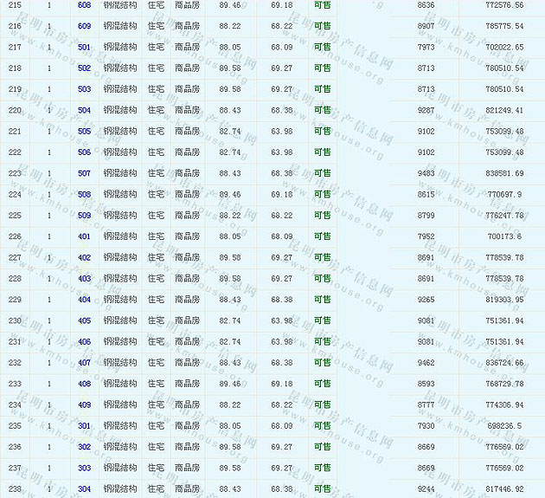This screenshot has width=545, height=498.
Task: Open room 503 listing
Action: tap(84, 89)
